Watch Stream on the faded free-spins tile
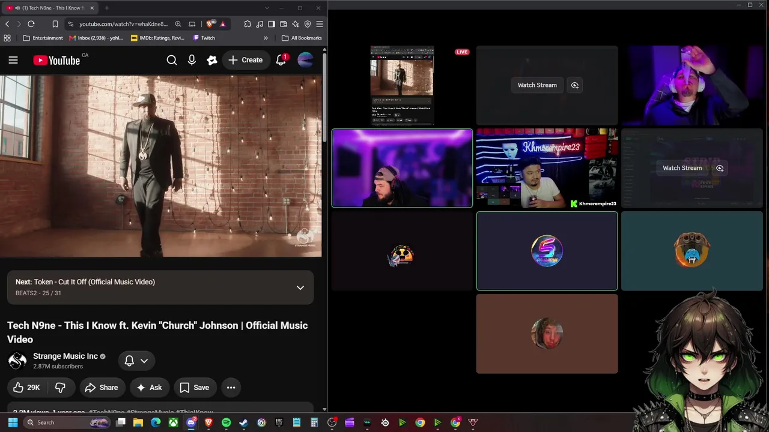Screen dimensions: 769x432 [x=682, y=168]
